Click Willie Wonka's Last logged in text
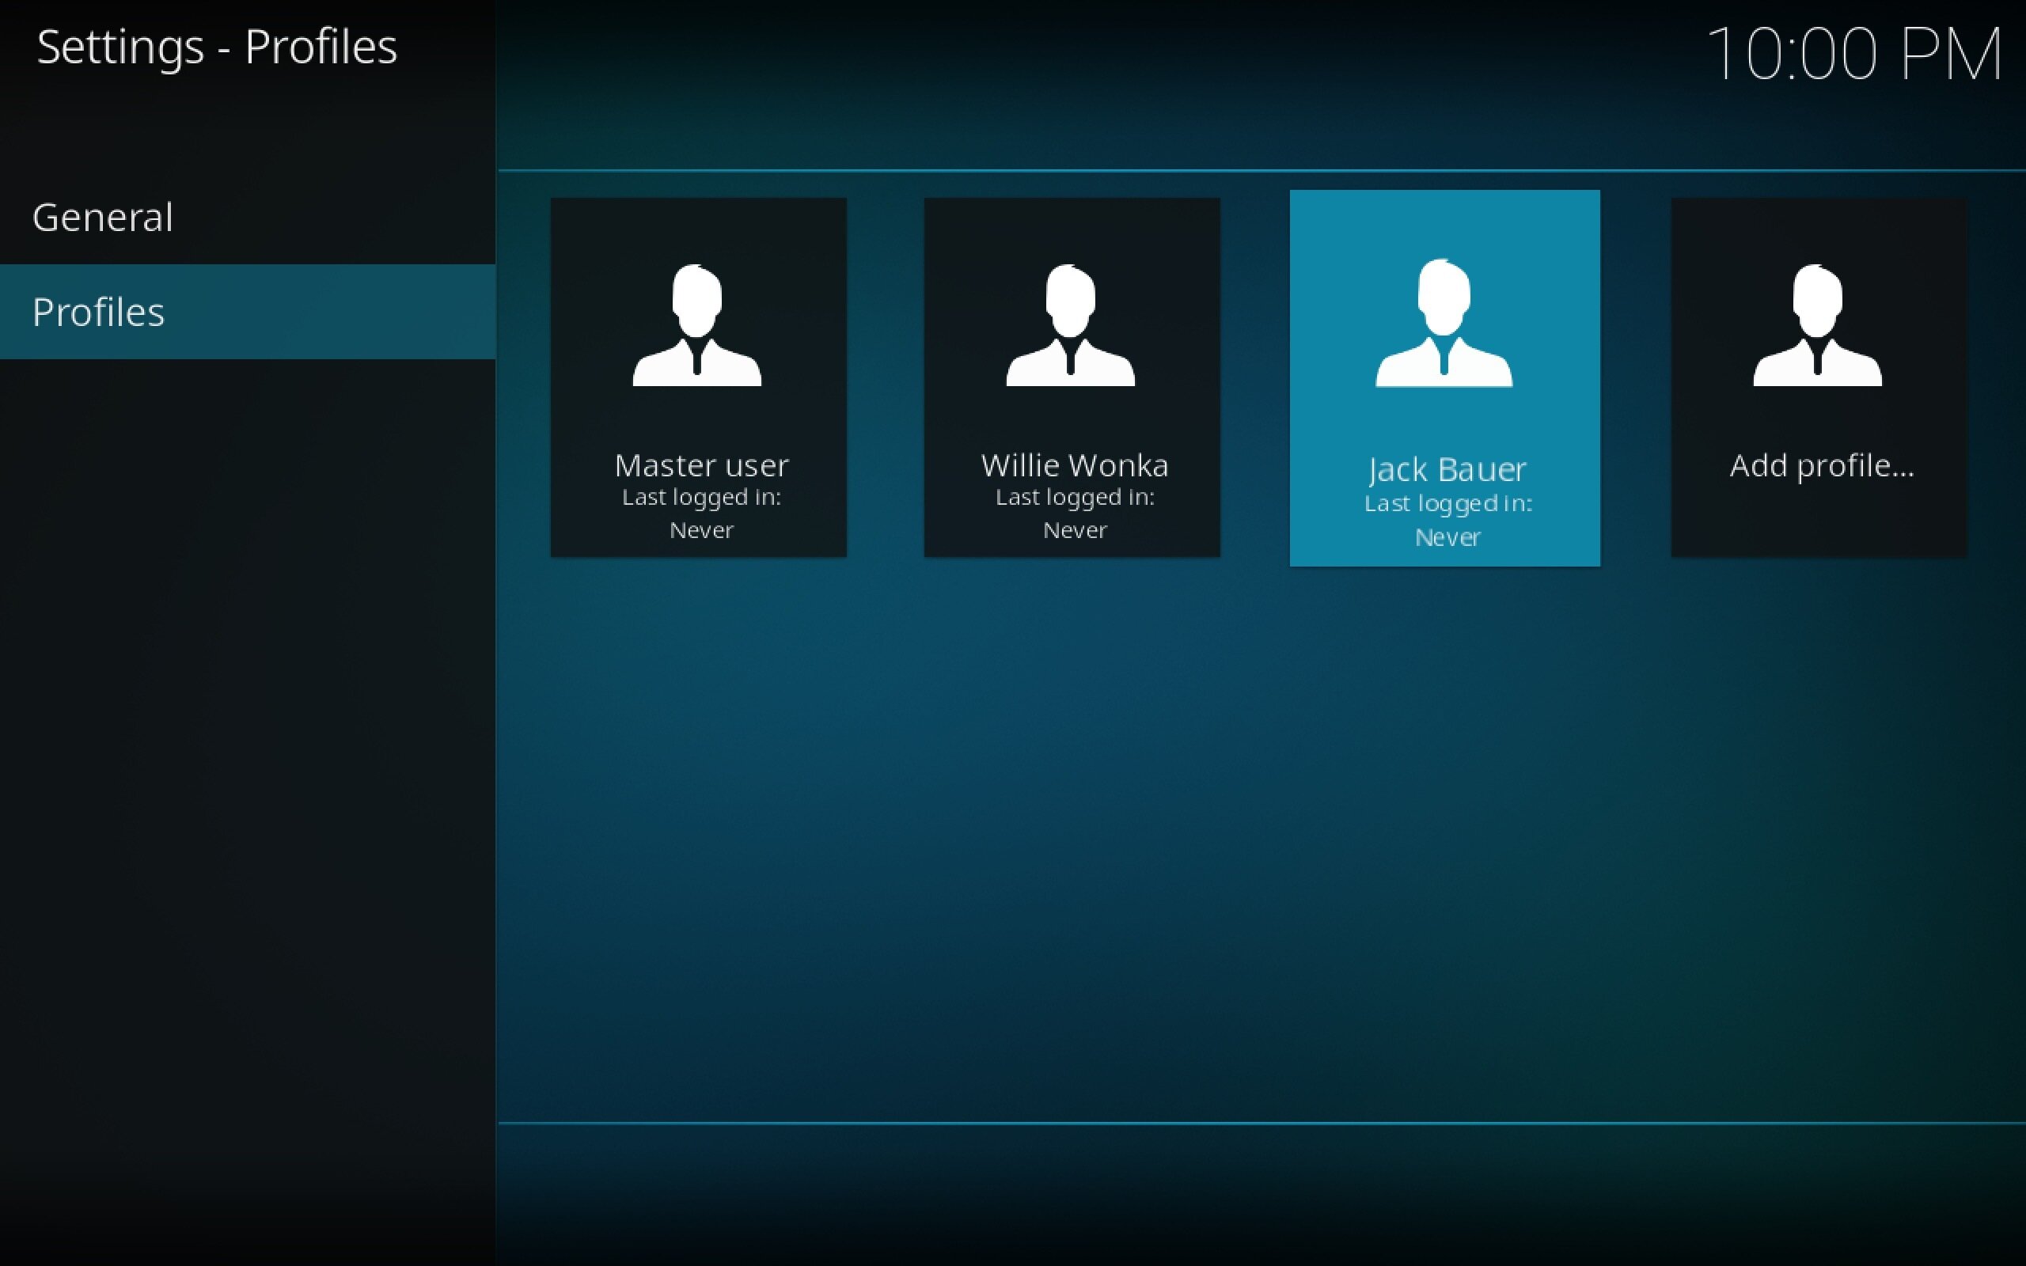 [x=1074, y=498]
